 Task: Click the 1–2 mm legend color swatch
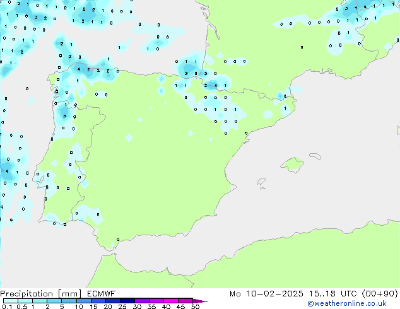pyautogui.click(x=40, y=301)
